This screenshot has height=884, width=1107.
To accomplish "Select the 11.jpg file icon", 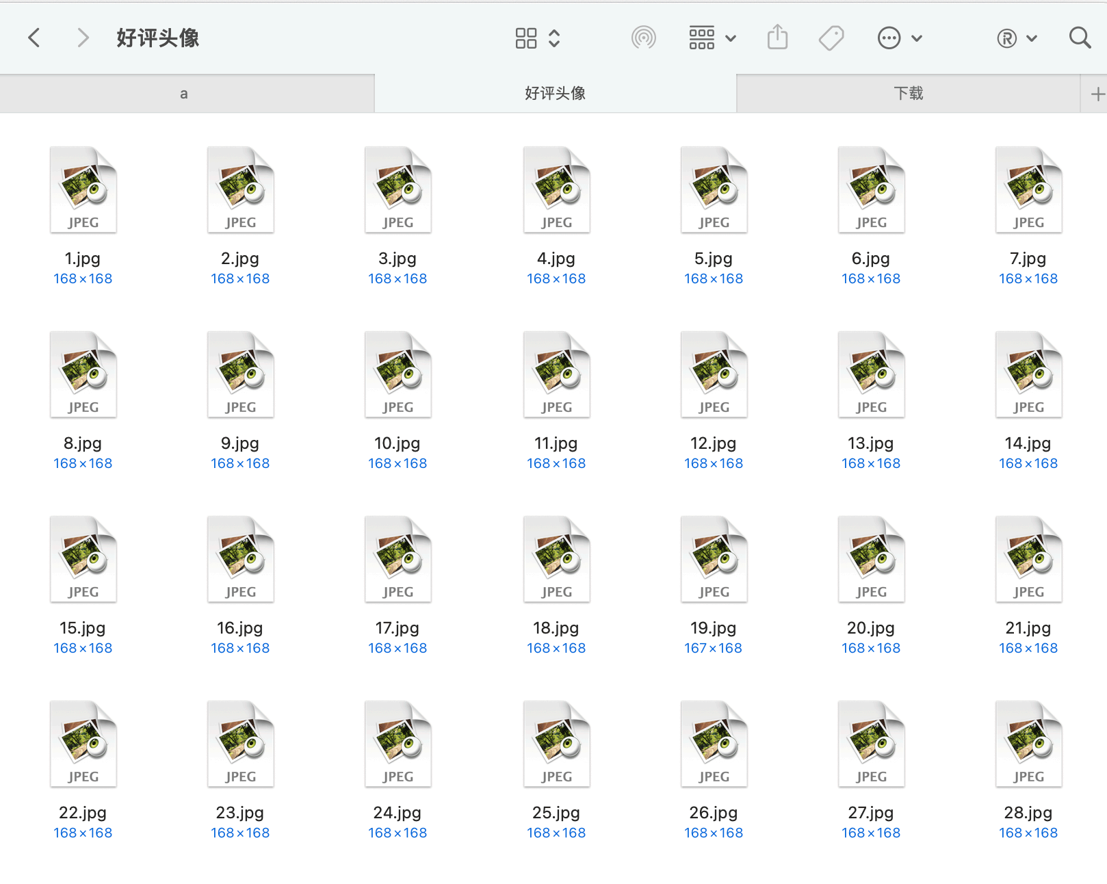I will (557, 374).
